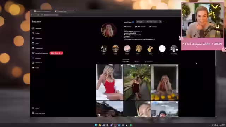Click the blue verified badge by username
The width and height of the screenshot is (226, 127).
(133, 22)
